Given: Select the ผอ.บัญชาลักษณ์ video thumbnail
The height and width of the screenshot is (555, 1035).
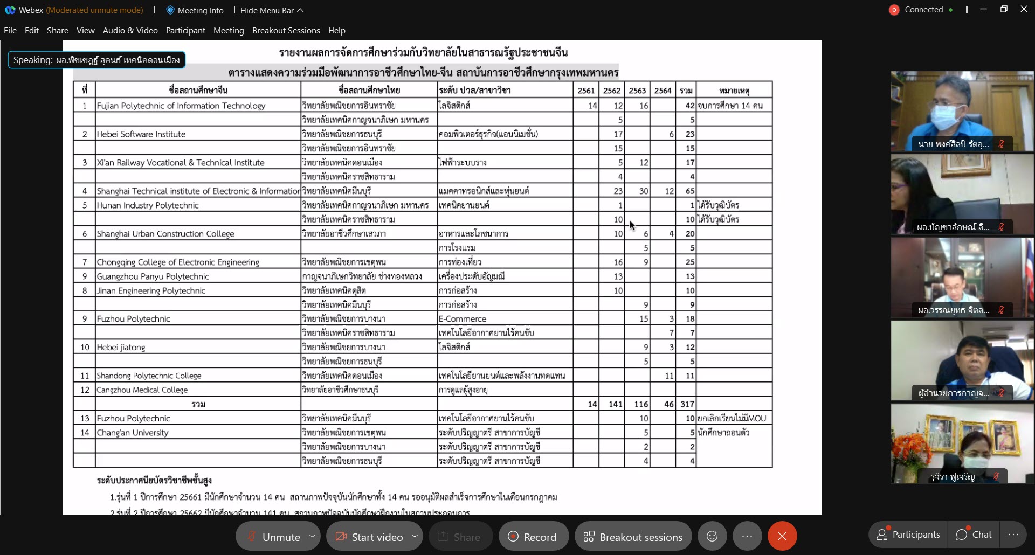Looking at the screenshot, I should tap(962, 194).
